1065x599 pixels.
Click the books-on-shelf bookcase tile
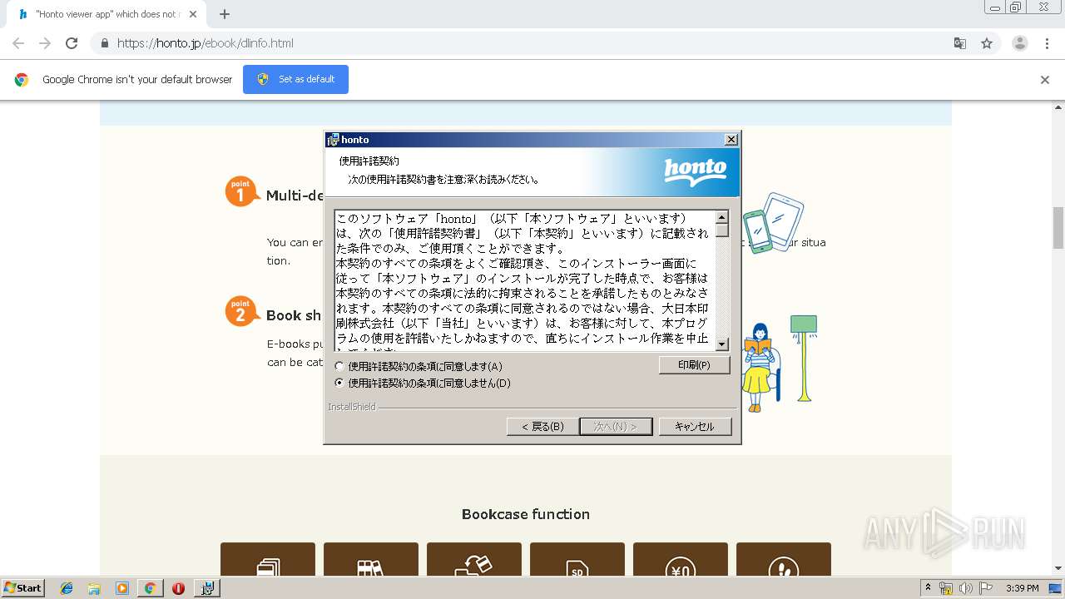coord(371,559)
